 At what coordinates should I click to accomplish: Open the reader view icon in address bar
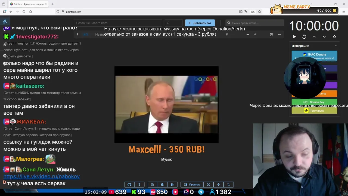241,12
